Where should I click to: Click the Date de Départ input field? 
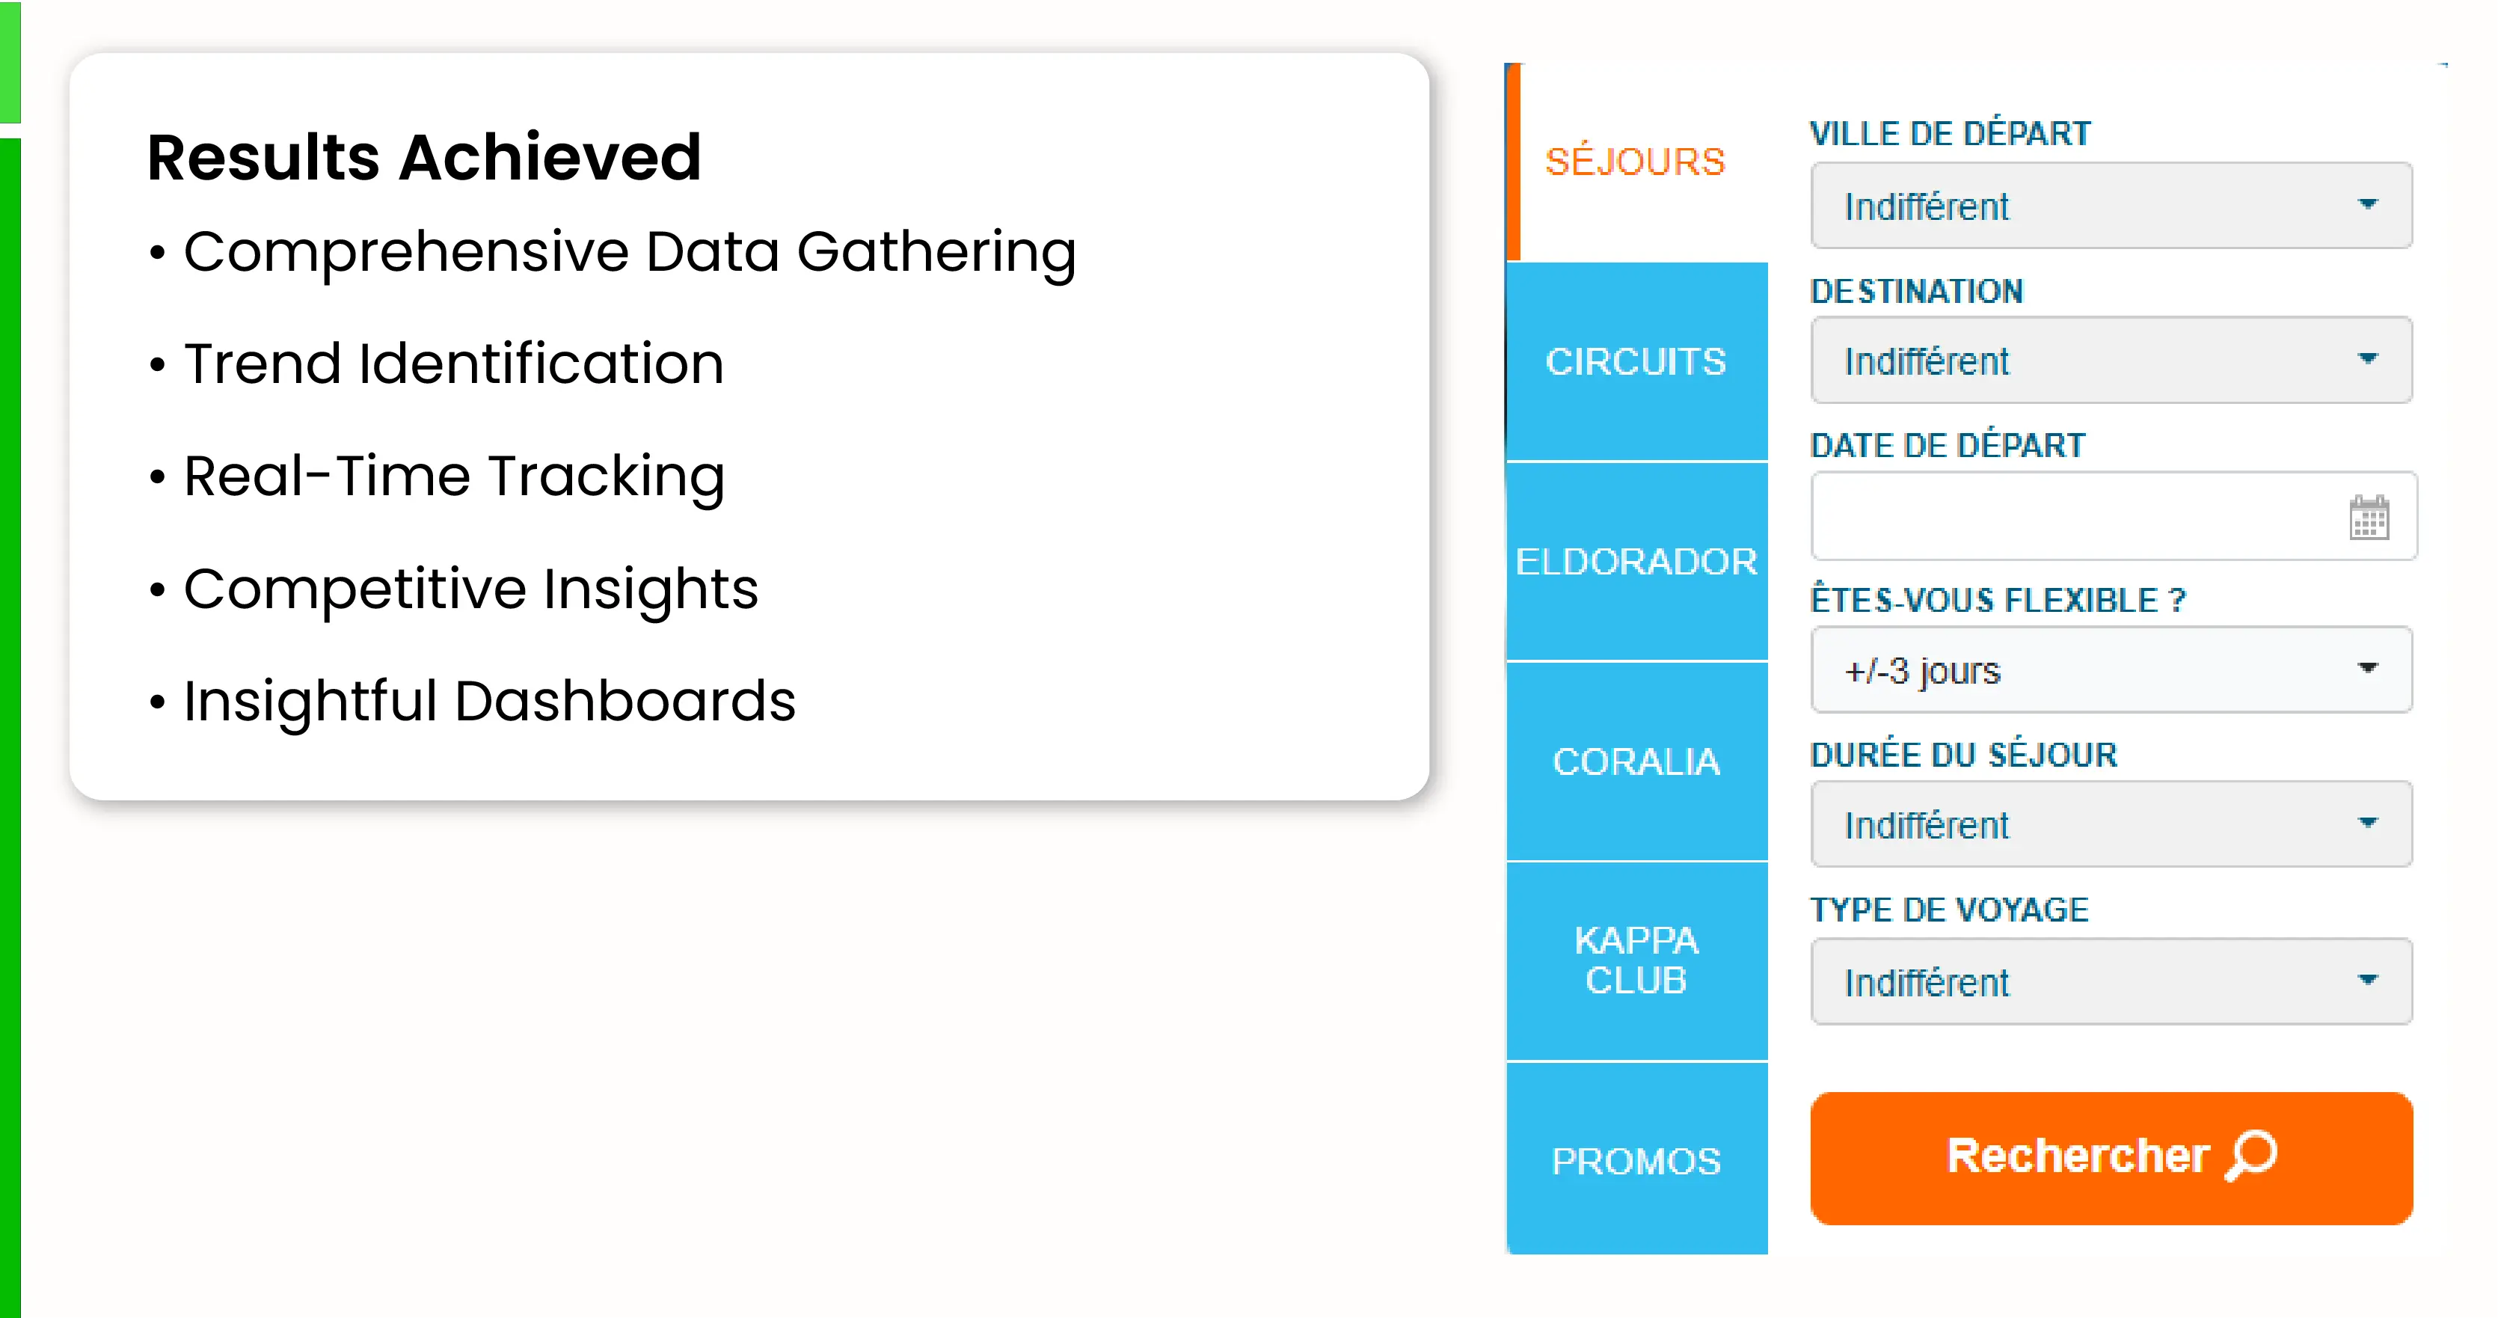click(x=2075, y=516)
